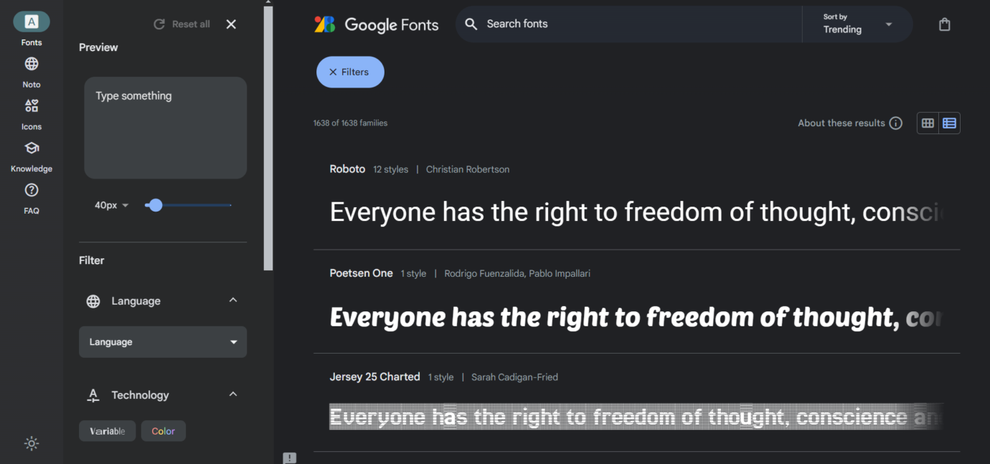990x464 pixels.
Task: Open the Knowledge section
Action: 31,155
